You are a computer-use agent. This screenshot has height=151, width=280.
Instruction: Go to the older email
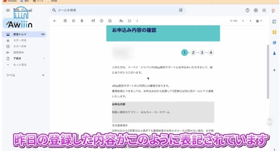tap(250, 21)
